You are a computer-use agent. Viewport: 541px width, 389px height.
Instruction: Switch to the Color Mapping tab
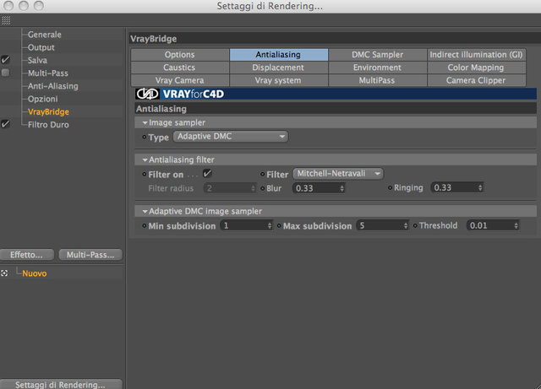pyautogui.click(x=477, y=68)
